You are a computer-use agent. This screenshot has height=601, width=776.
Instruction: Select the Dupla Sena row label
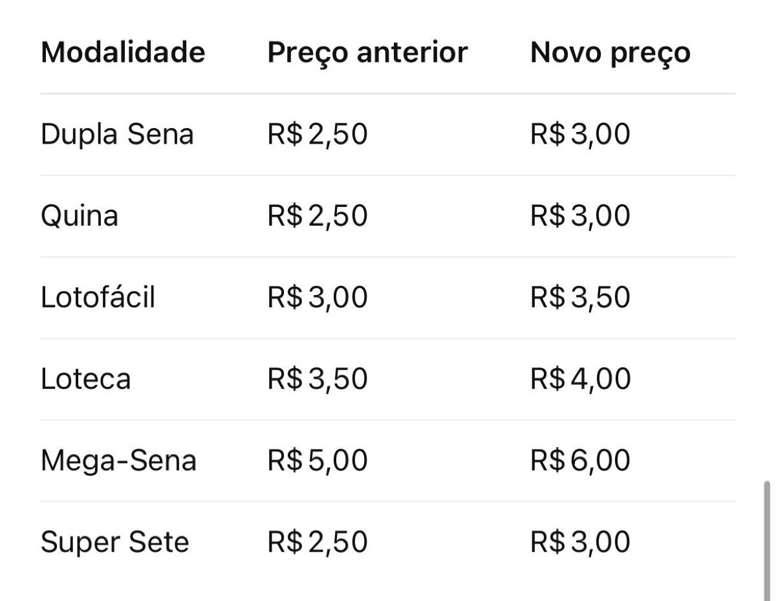[117, 135]
